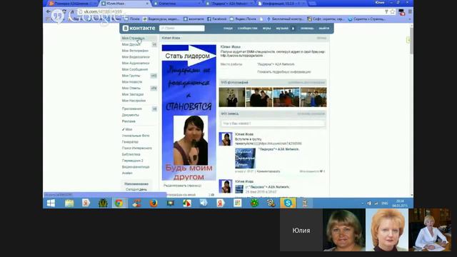Viewport: 457px width, 257px height.
Task: Click the 'Что у Вас нового' post field
Action: coord(273,124)
